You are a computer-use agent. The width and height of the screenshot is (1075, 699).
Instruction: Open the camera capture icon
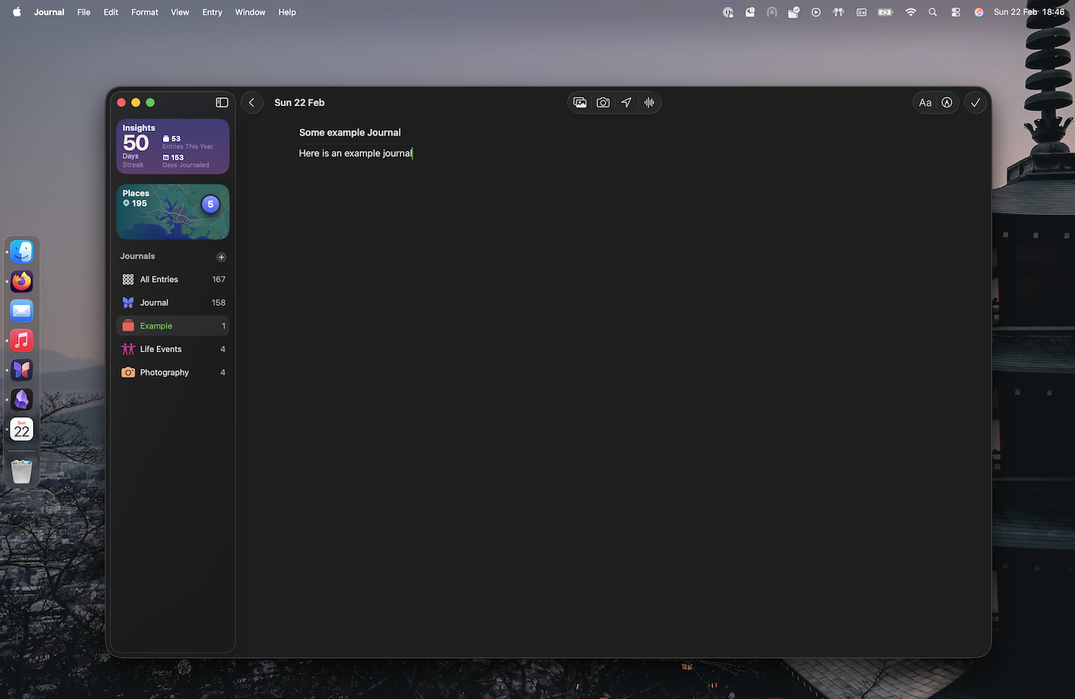pyautogui.click(x=603, y=102)
